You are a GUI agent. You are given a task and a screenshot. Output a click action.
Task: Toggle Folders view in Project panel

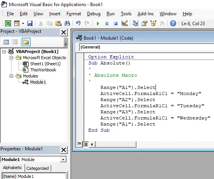[26, 42]
